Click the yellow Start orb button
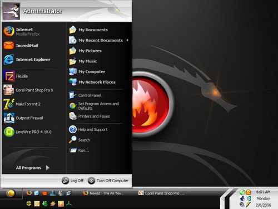The image size is (278, 209). point(11,193)
